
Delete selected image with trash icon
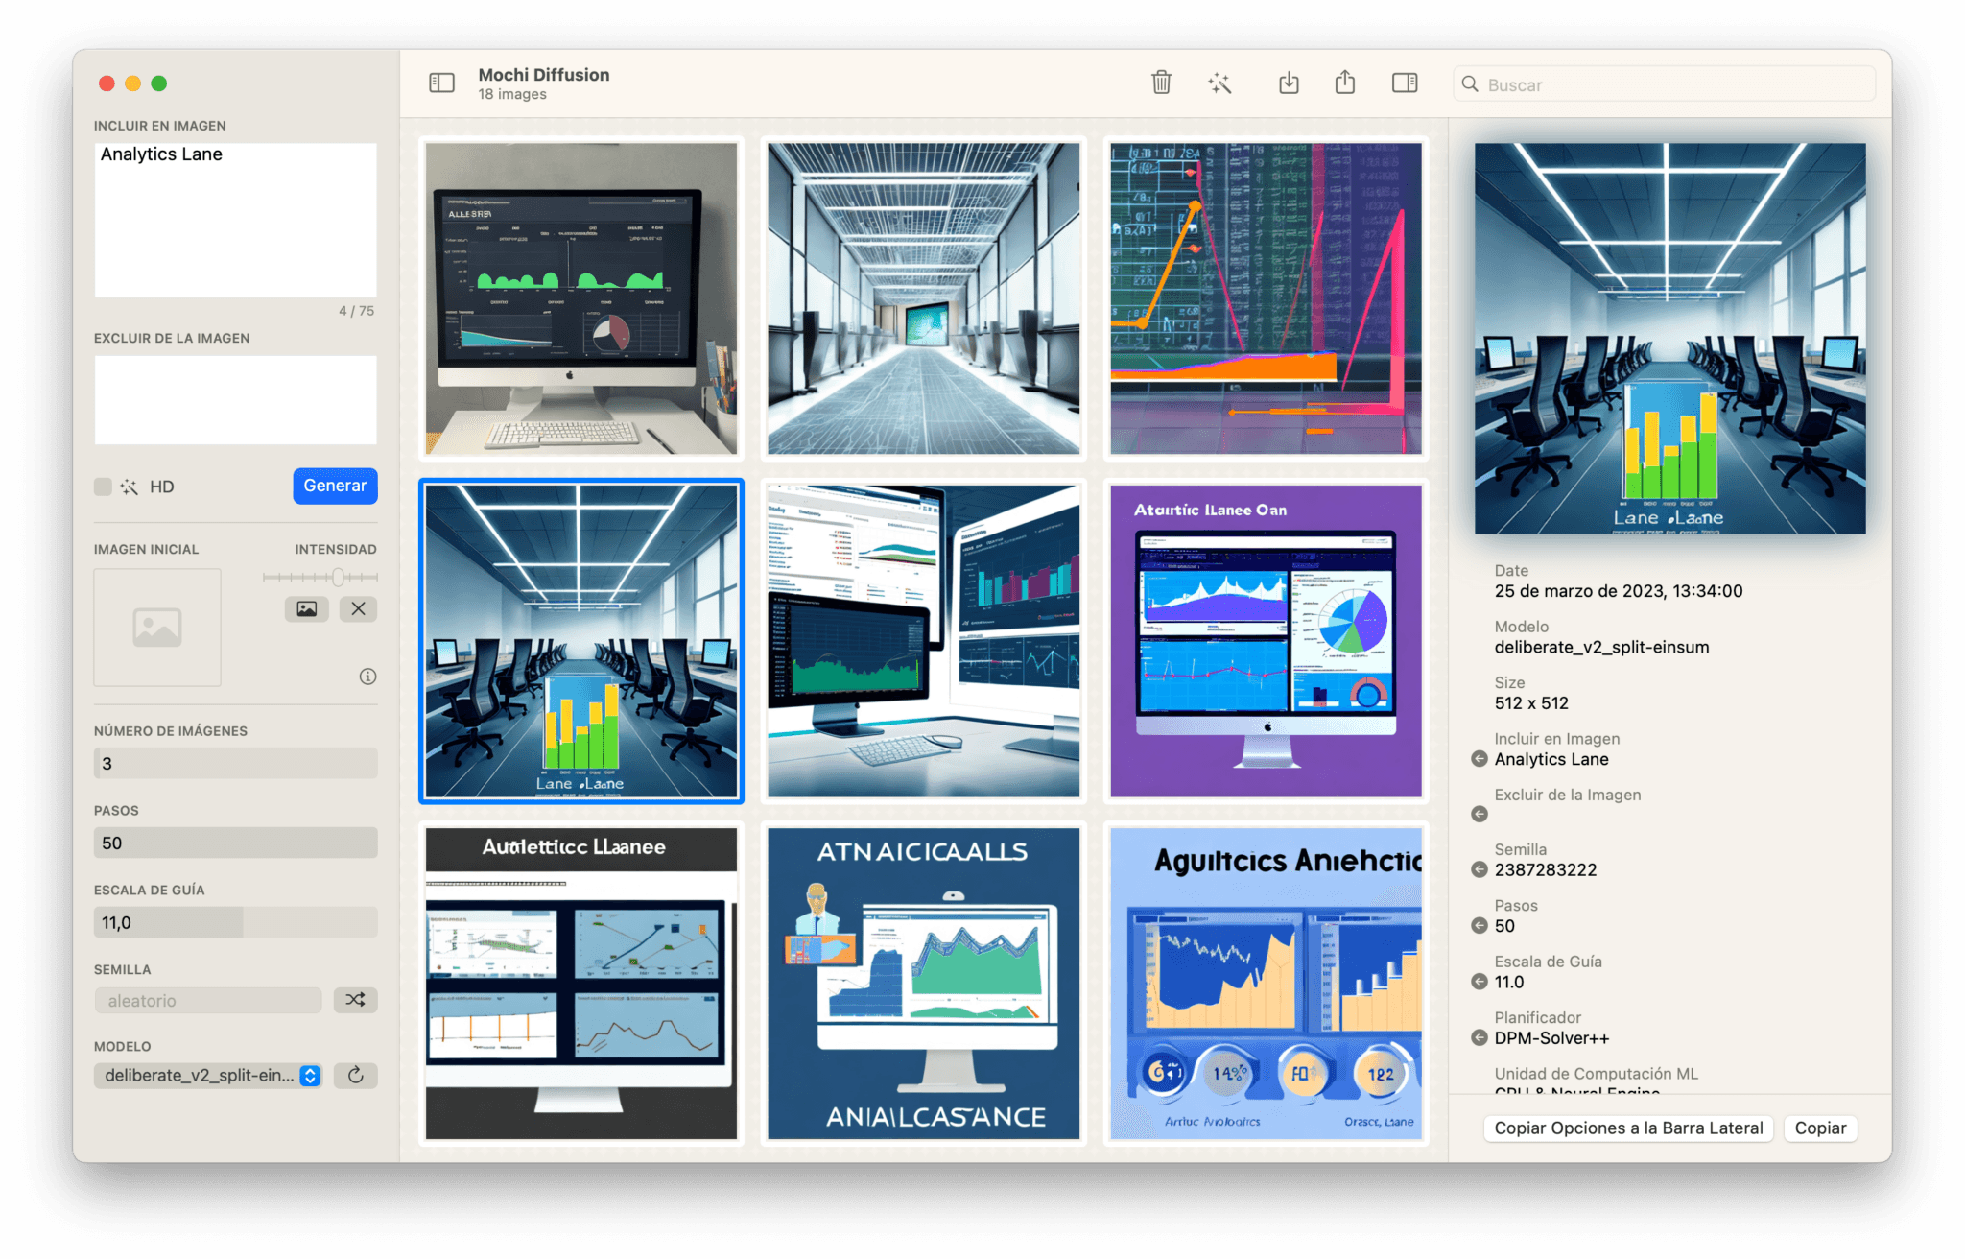pyautogui.click(x=1161, y=83)
